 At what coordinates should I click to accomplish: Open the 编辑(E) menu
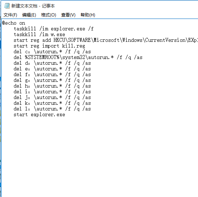29,15
